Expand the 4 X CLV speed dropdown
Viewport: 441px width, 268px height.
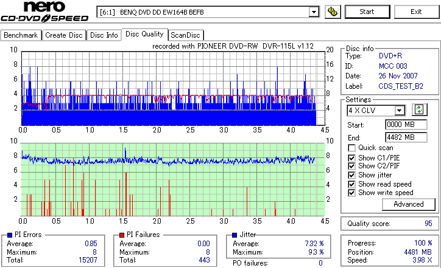[x=399, y=111]
